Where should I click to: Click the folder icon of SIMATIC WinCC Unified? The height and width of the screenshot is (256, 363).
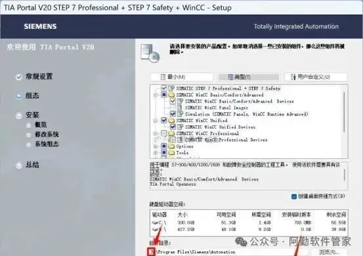(x=171, y=121)
